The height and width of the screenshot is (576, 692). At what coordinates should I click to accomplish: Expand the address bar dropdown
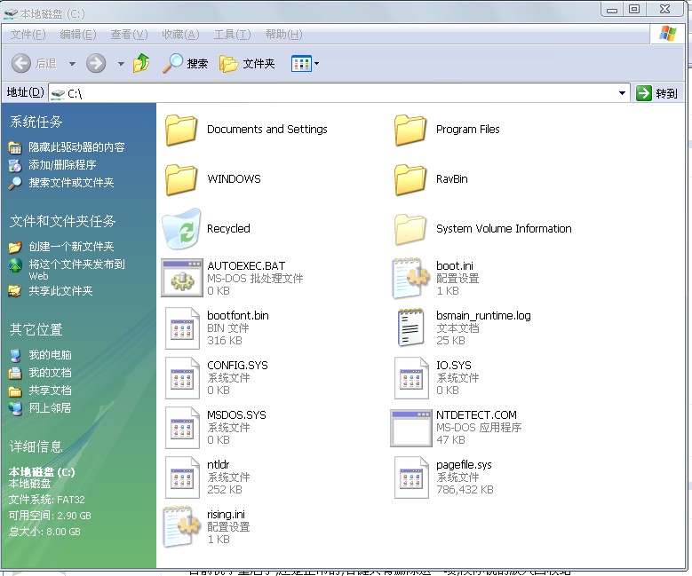tap(622, 93)
